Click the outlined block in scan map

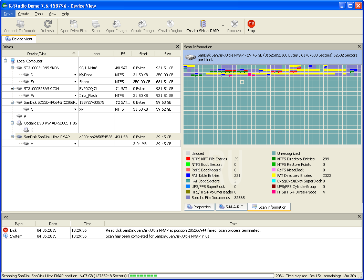click(x=242, y=82)
